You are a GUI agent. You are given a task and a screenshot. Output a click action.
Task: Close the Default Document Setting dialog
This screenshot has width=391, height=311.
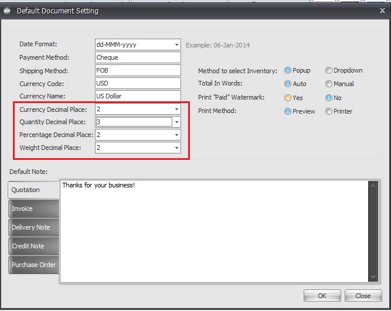tap(382, 10)
